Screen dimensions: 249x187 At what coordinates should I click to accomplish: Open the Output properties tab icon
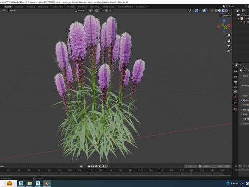(236, 82)
